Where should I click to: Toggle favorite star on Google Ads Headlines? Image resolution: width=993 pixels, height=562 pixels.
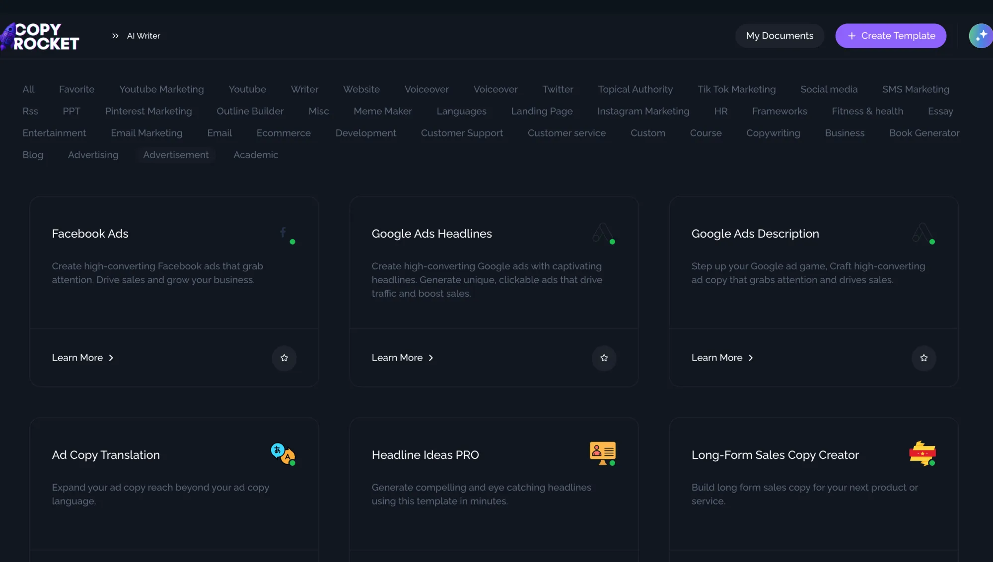604,358
